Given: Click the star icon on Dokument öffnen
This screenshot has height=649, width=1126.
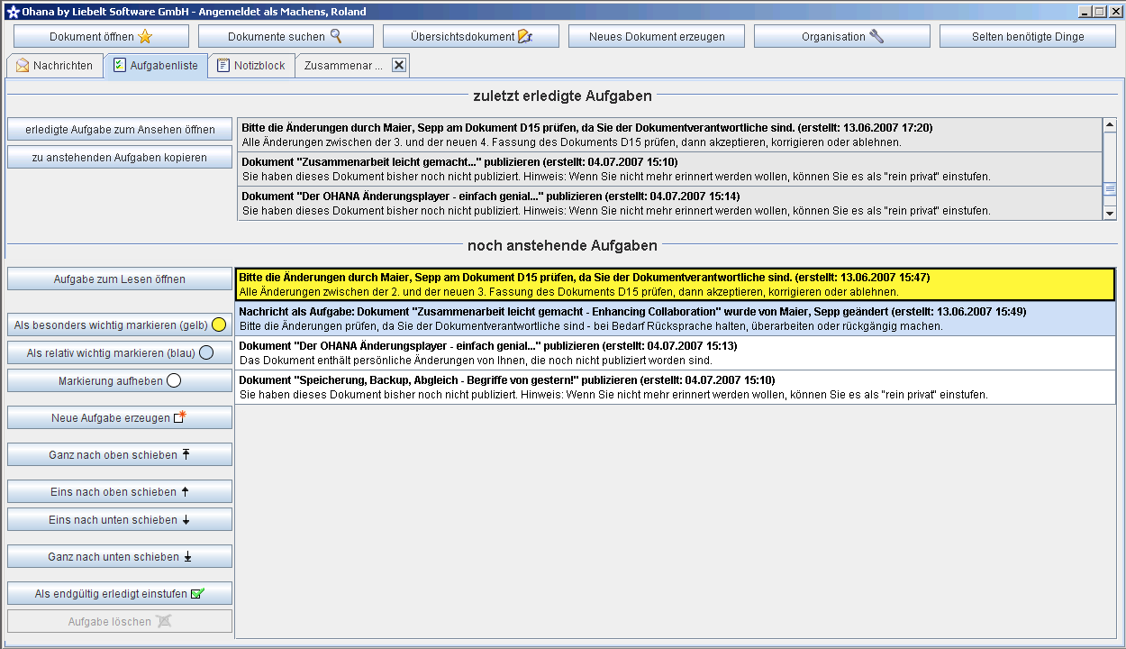Looking at the screenshot, I should point(145,37).
